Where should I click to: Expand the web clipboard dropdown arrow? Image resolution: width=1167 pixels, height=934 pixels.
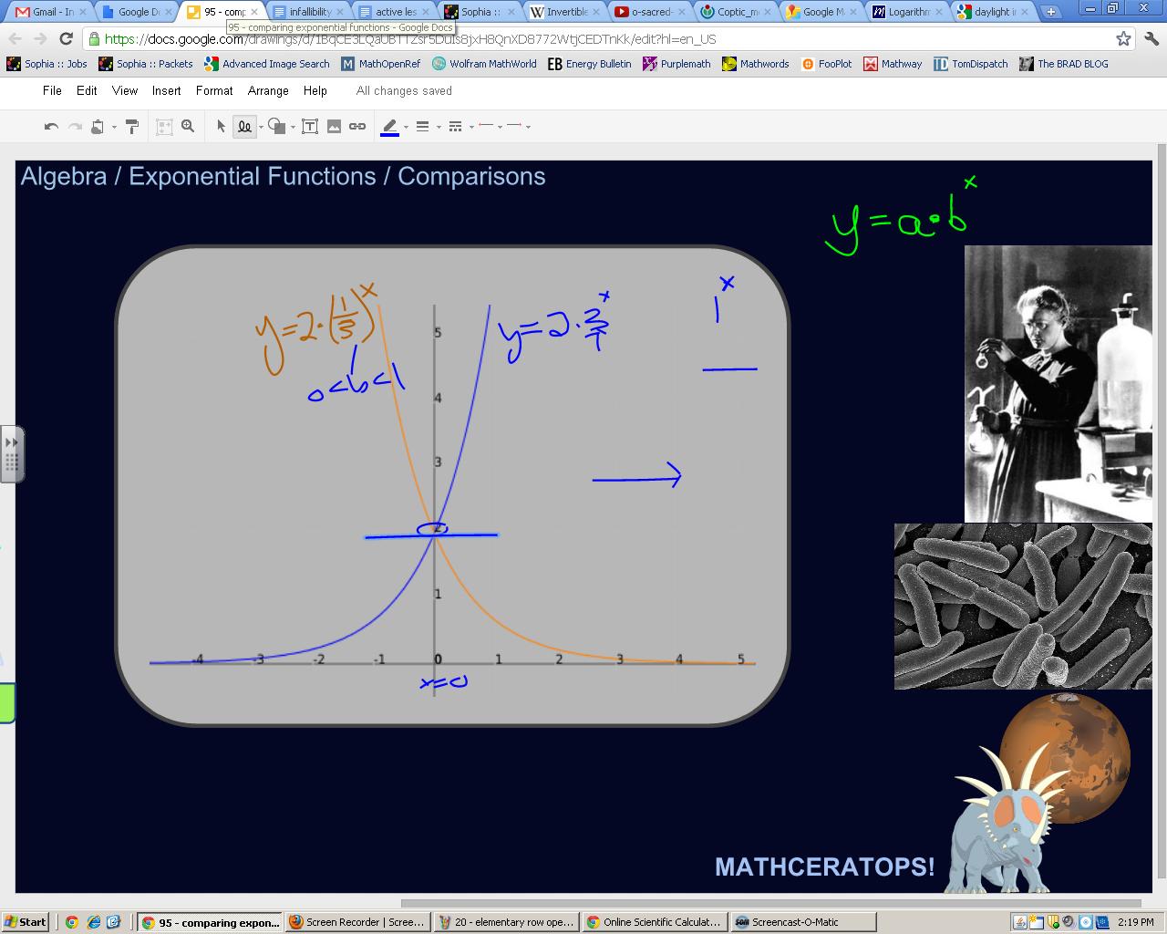point(114,128)
